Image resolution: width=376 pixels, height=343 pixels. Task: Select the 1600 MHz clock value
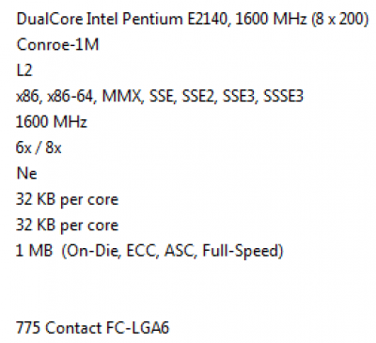click(x=52, y=122)
